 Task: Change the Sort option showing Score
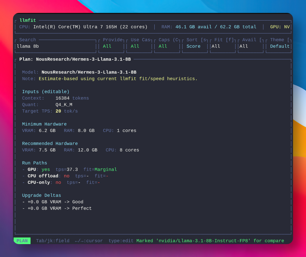[195, 46]
